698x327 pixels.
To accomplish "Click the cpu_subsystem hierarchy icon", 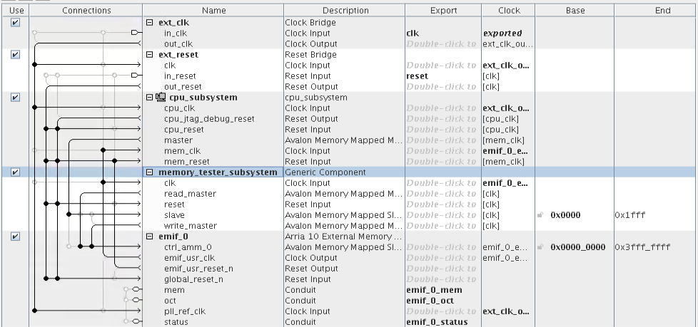I will (x=161, y=98).
